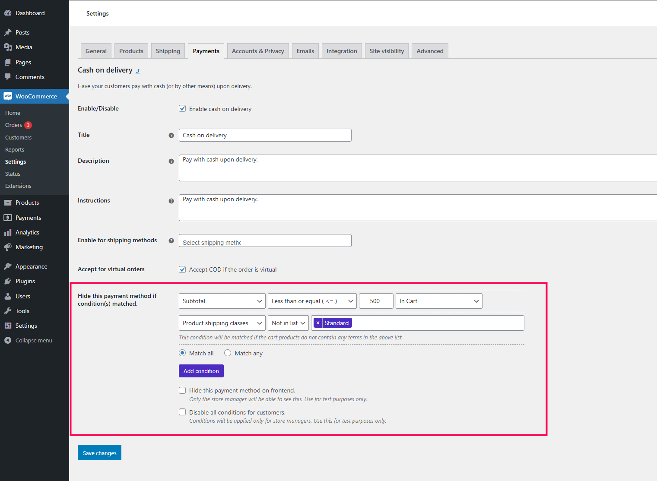Click the Add condition button

click(x=201, y=371)
